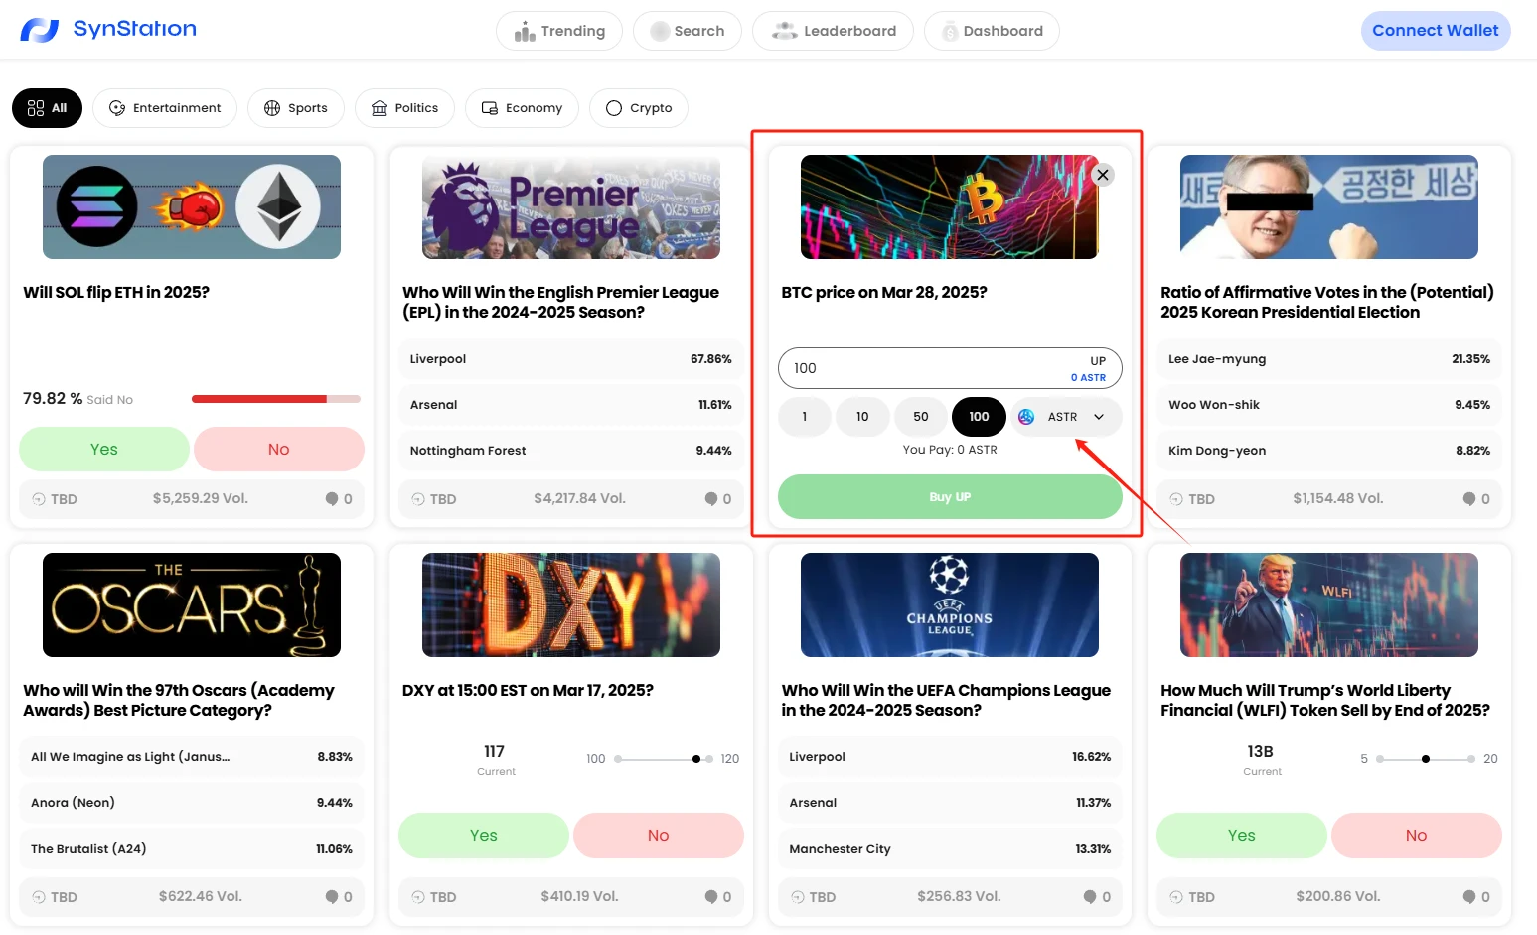Select the All category filter
1537x935 pixels.
(x=48, y=108)
